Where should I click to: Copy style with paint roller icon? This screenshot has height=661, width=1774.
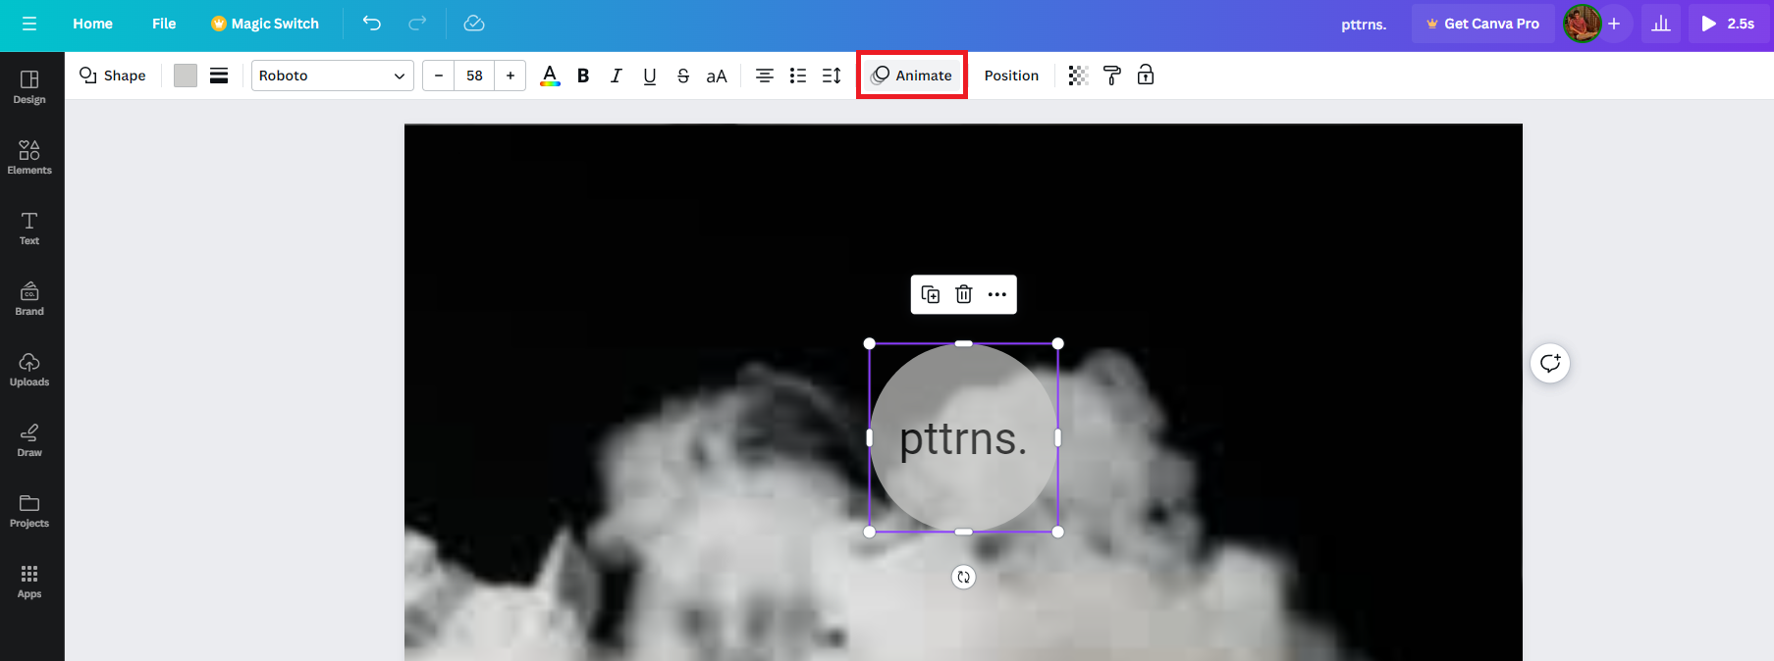pos(1112,76)
